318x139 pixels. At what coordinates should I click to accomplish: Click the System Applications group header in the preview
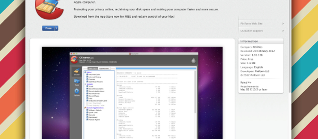[x=94, y=108]
